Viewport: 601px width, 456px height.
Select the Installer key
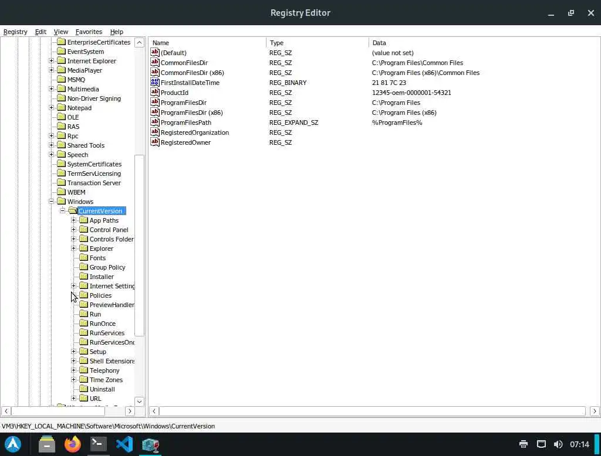pyautogui.click(x=102, y=277)
